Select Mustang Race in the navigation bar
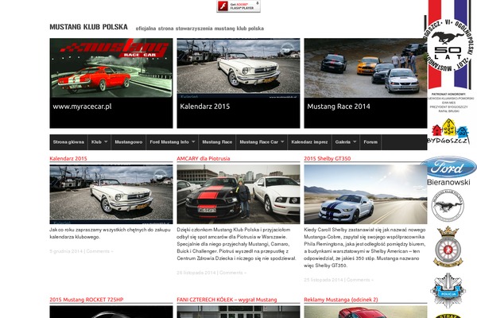477x318 pixels. point(217,142)
